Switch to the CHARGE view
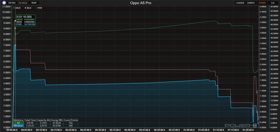This screenshot has height=132, width=280. point(240,3)
